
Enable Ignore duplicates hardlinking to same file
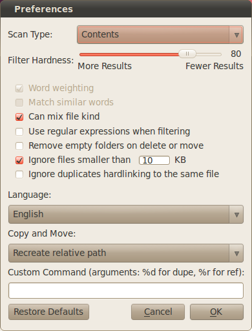click(19, 175)
